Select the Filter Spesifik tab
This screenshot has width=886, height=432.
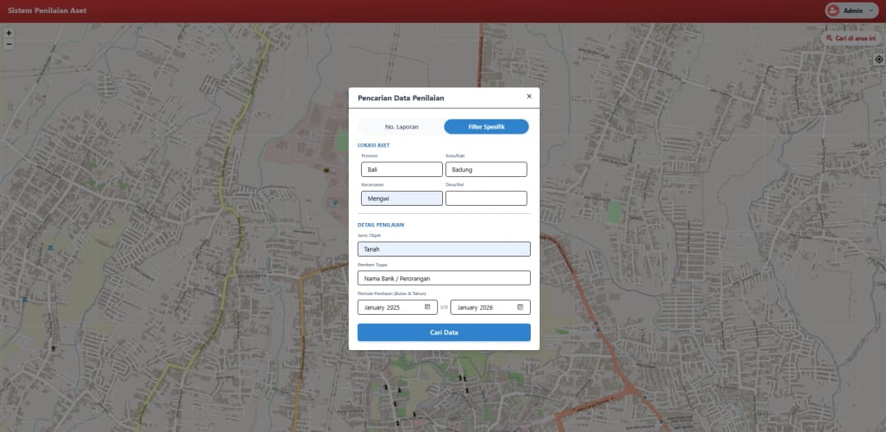[x=486, y=127]
